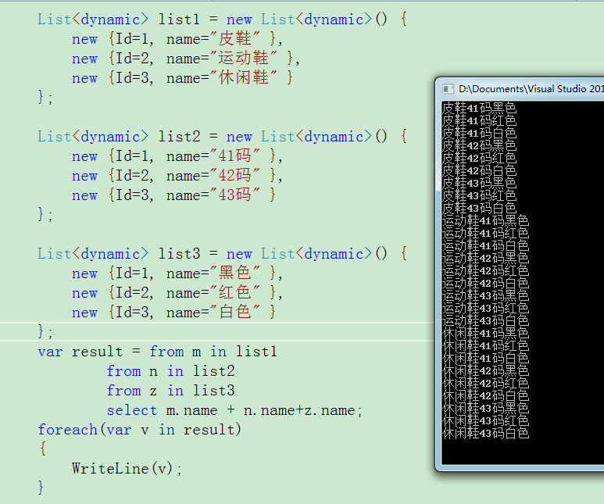604x504 pixels.
Task: Click the opening brace under foreach
Action: pos(43,449)
